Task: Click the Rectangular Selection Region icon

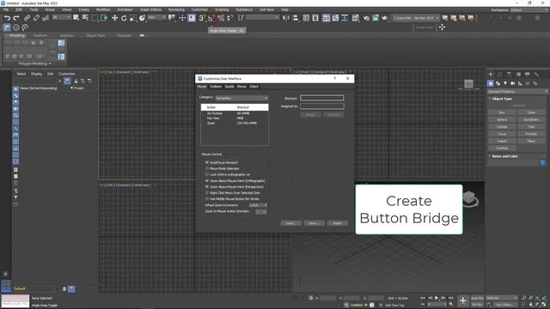Action: click(95, 18)
